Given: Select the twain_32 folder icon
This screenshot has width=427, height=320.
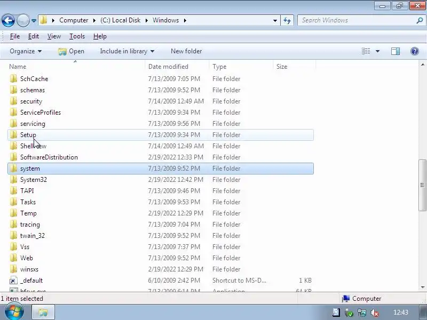Looking at the screenshot, I should pyautogui.click(x=13, y=236).
